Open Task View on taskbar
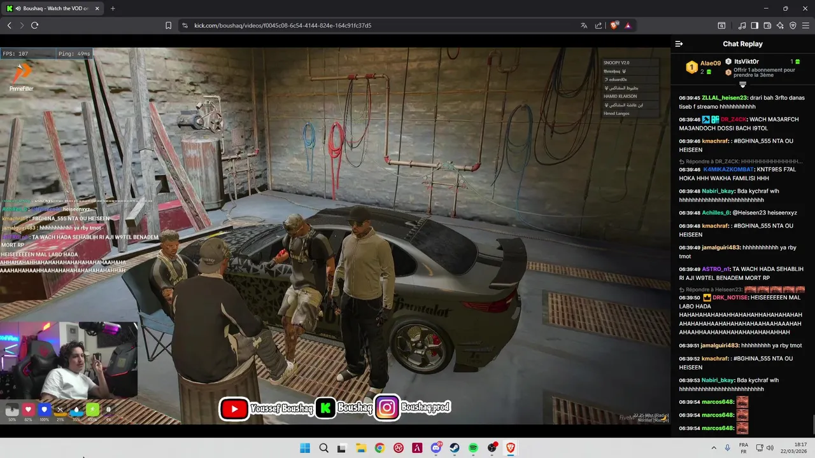Image resolution: width=815 pixels, height=458 pixels. 342,448
